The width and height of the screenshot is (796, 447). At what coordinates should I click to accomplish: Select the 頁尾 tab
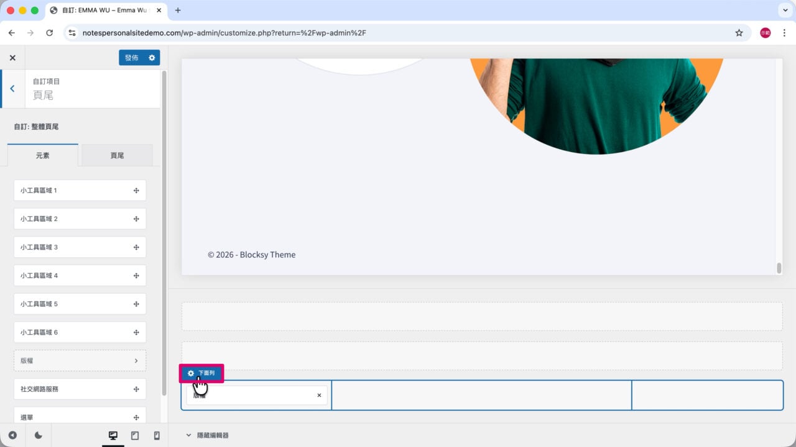tap(117, 155)
